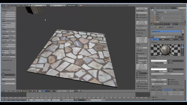Open the properties editor type icon

coord(152,24)
